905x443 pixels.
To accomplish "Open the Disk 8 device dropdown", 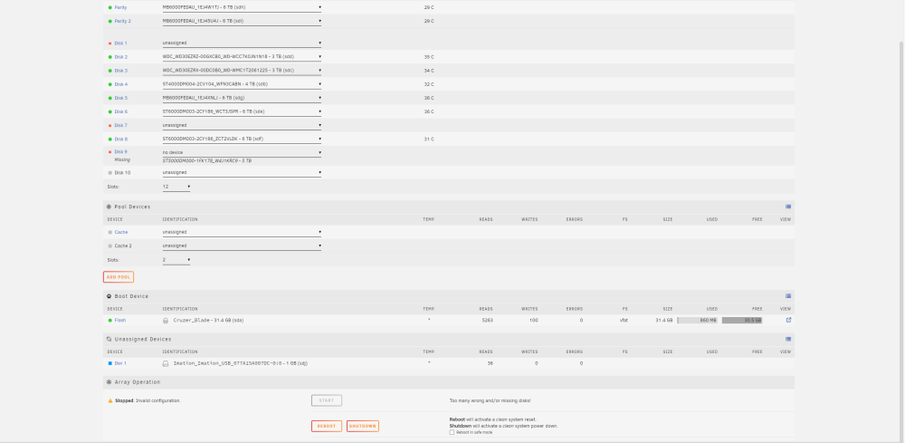I will [x=242, y=140].
